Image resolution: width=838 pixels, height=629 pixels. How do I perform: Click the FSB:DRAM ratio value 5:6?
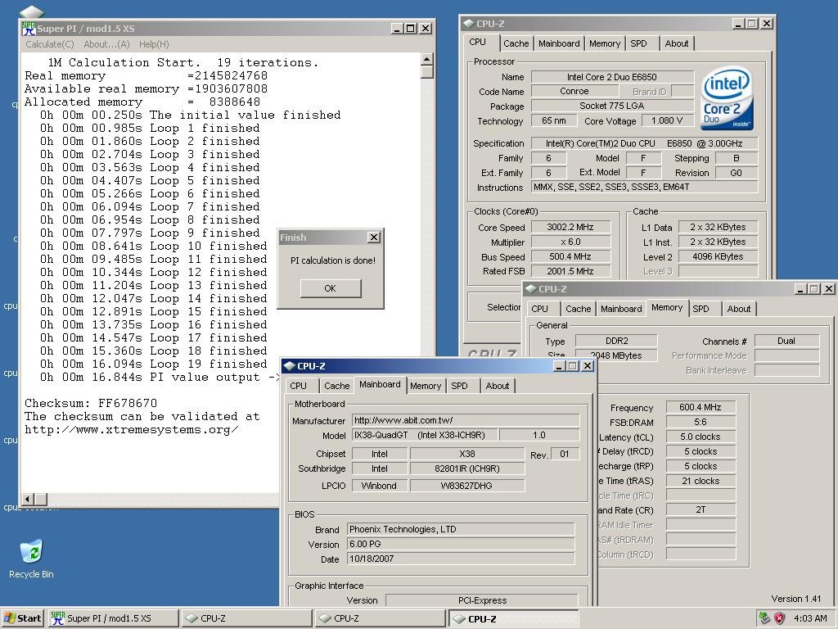[x=701, y=422]
